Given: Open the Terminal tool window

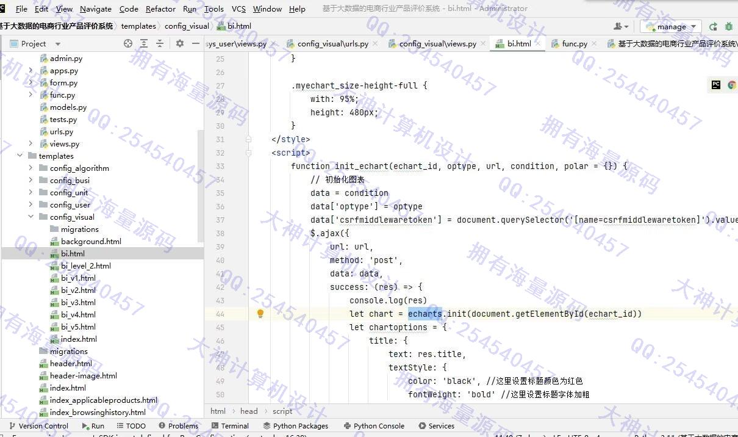Looking at the screenshot, I should pos(230,426).
